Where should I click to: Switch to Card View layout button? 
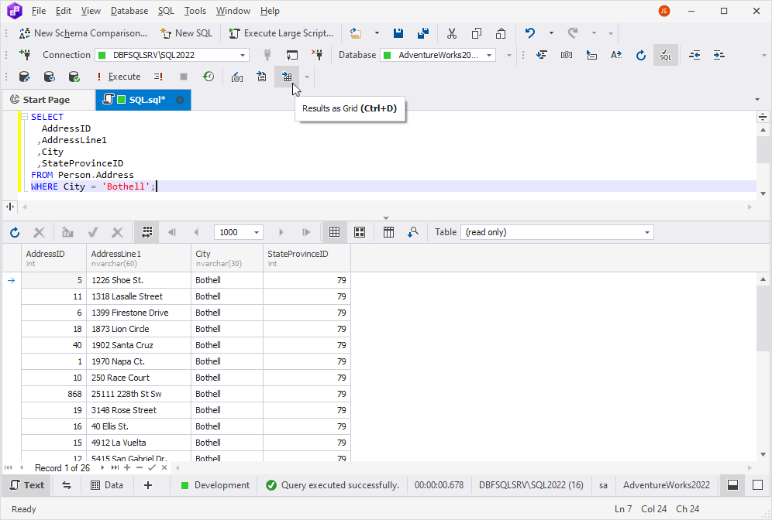[x=360, y=232]
